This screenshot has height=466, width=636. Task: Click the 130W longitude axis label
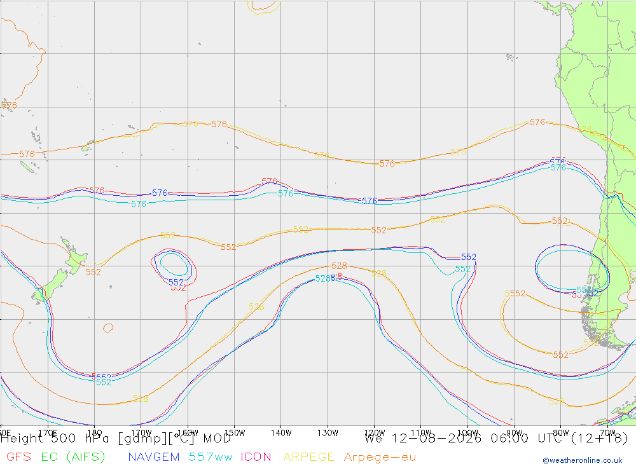click(x=328, y=433)
